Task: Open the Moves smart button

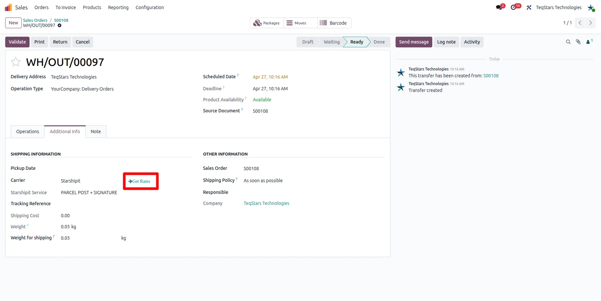Action: coord(300,23)
